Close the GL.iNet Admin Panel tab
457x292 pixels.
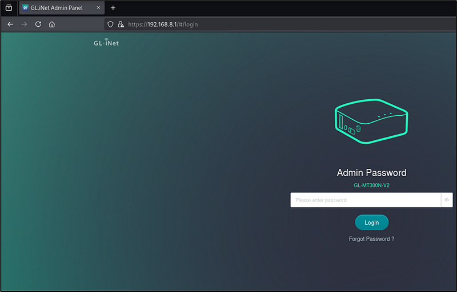click(98, 8)
